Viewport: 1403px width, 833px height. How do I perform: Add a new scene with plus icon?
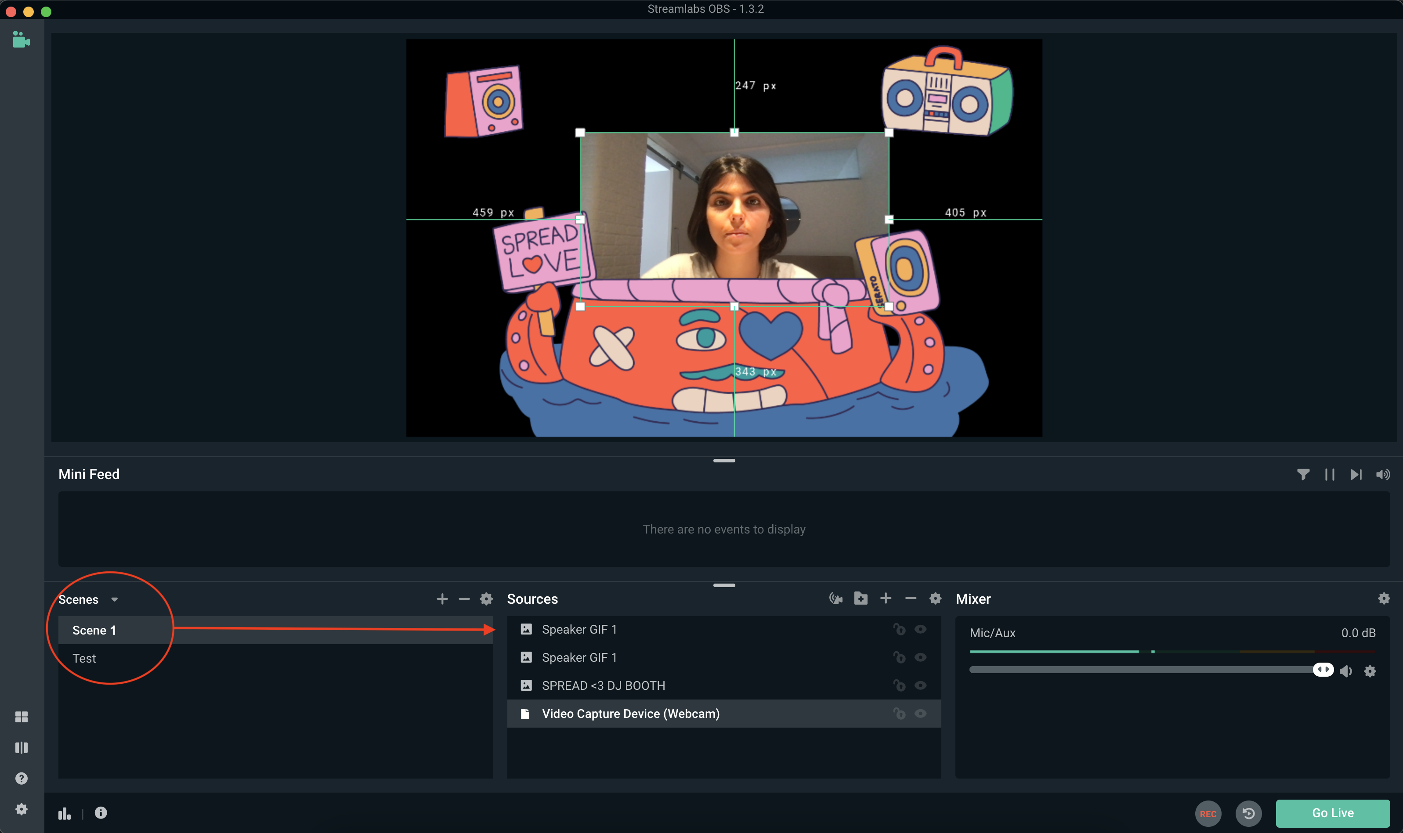pyautogui.click(x=442, y=599)
